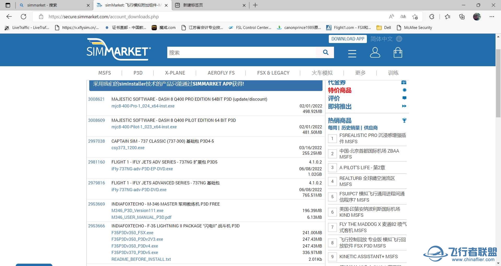Click the starburst icon beside 特价商品
Image resolution: width=501 pixels, height=266 pixels.
[404, 90]
